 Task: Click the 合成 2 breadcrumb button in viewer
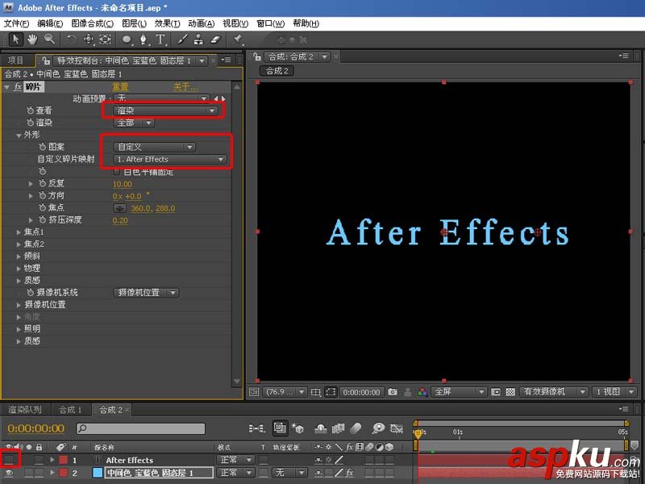click(277, 71)
